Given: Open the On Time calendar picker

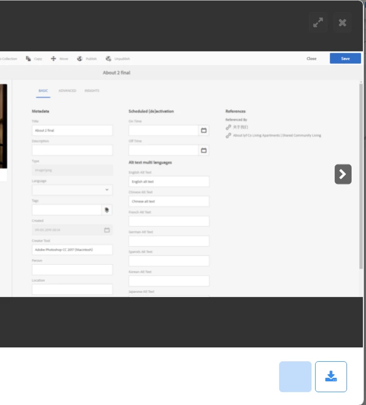Looking at the screenshot, I should point(204,131).
